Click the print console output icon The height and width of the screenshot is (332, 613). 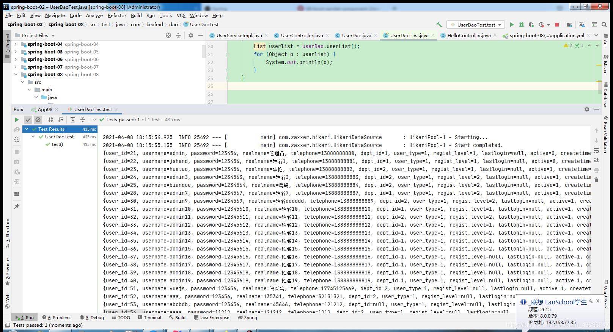[x=596, y=170]
